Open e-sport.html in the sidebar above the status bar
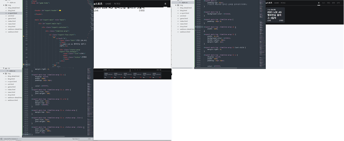 point(12,81)
